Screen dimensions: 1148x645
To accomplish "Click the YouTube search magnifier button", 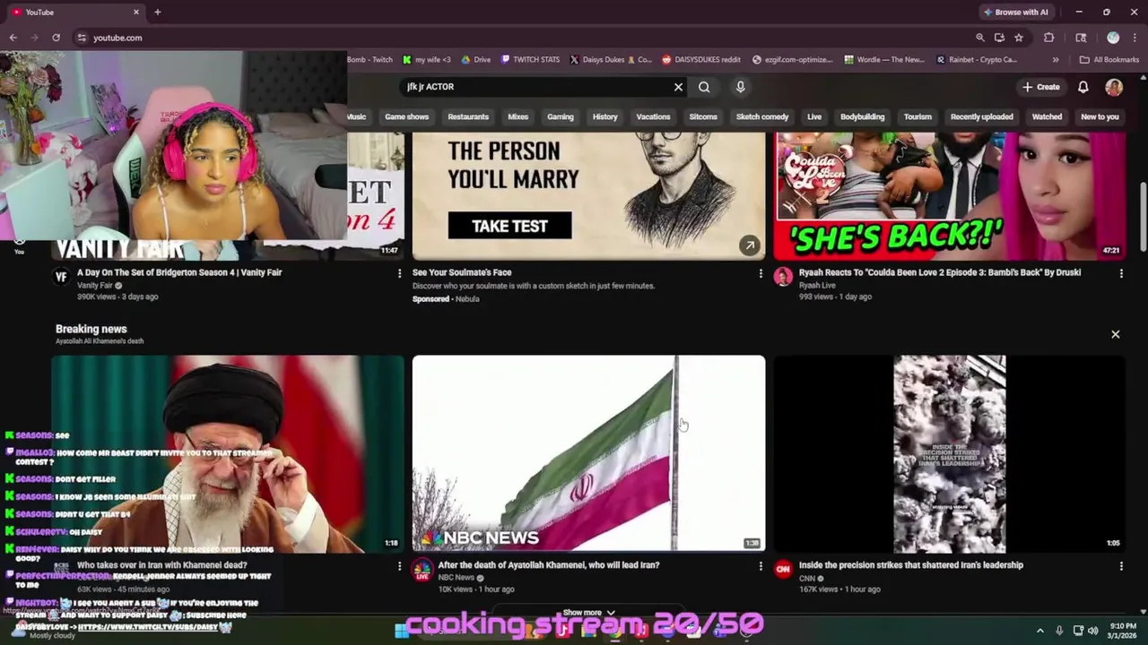I will click(704, 87).
